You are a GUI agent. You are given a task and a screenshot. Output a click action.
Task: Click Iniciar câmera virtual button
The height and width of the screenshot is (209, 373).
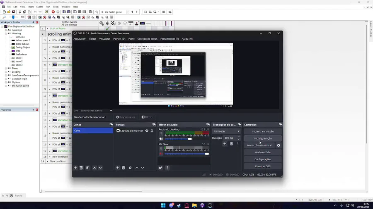point(259,145)
